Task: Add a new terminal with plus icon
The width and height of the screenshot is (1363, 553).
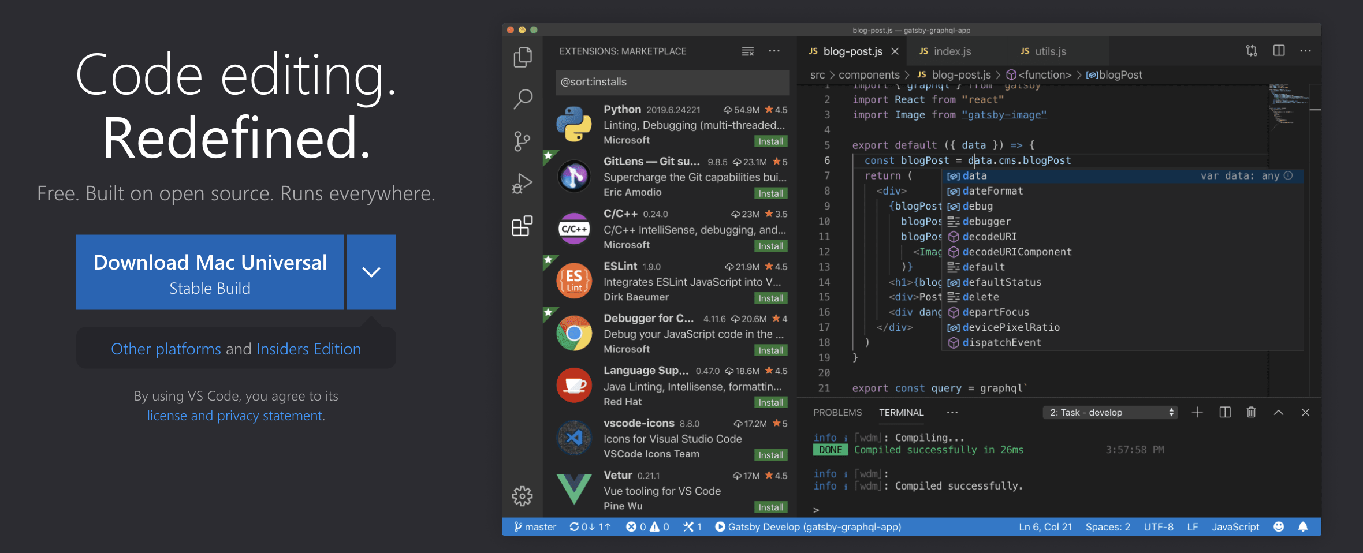Action: (x=1197, y=412)
